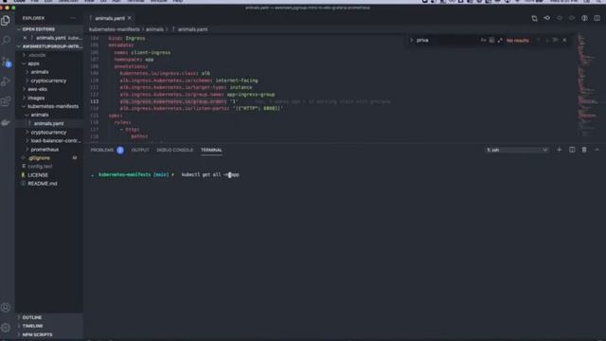Collapse the project root folder section

49,46
